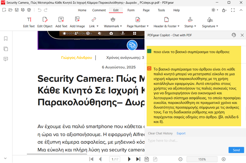Switch to the Home tab
This screenshot has width=246, height=163.
[x=82, y=10]
